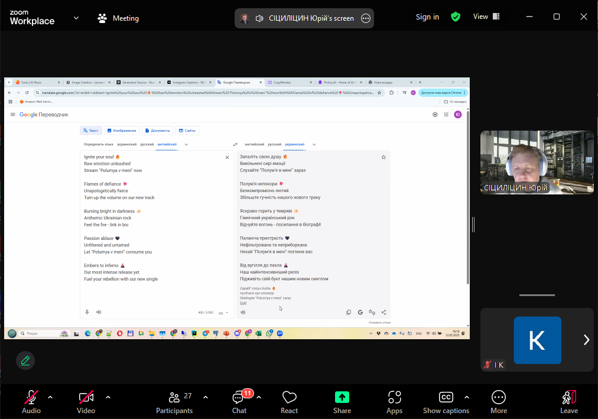This screenshot has height=419, width=598.
Task: Rate this translation with the feedback icon
Action: 372,312
